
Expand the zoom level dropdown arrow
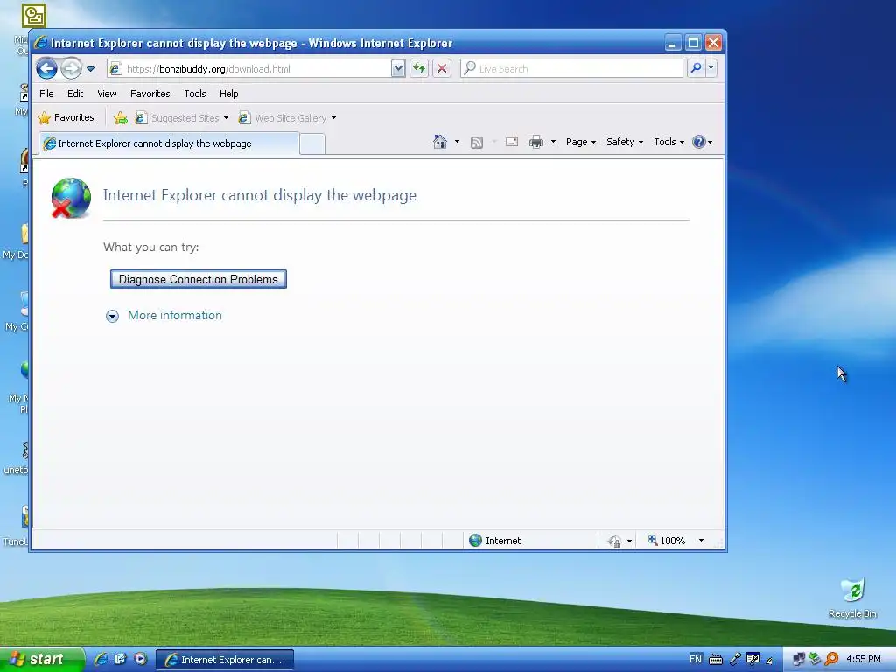tap(701, 541)
